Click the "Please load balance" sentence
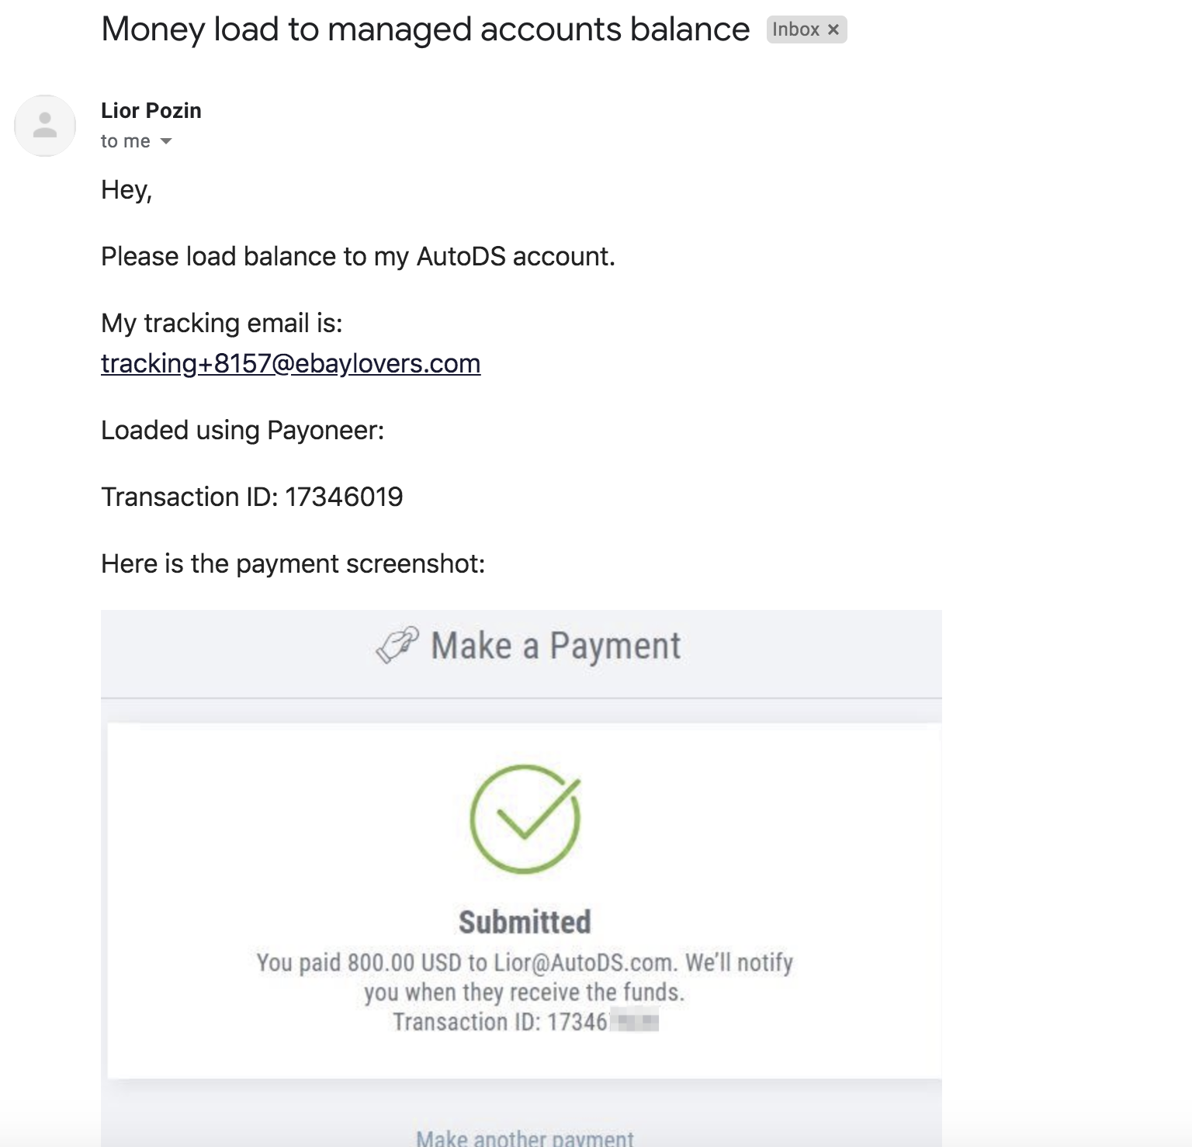The height and width of the screenshot is (1147, 1192). 358,256
